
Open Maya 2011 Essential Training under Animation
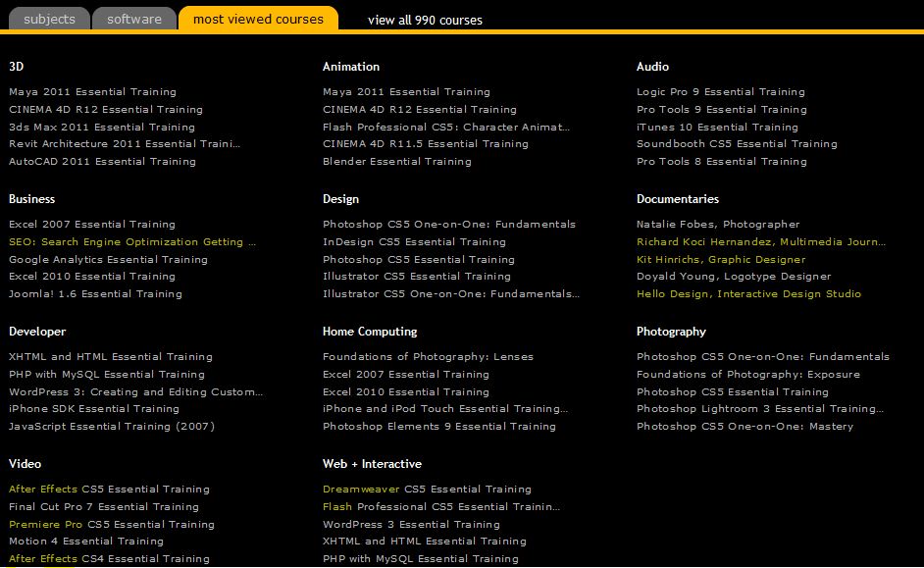[x=407, y=92]
